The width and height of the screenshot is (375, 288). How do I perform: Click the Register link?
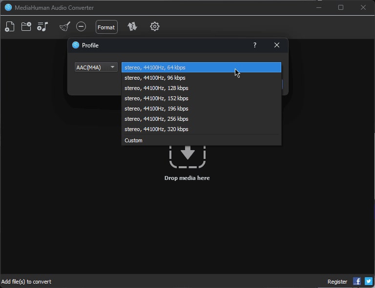click(337, 282)
